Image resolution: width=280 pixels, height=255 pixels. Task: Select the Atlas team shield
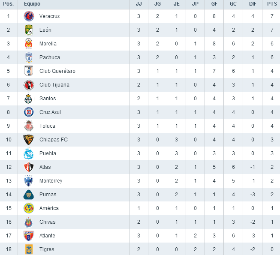tap(29, 167)
